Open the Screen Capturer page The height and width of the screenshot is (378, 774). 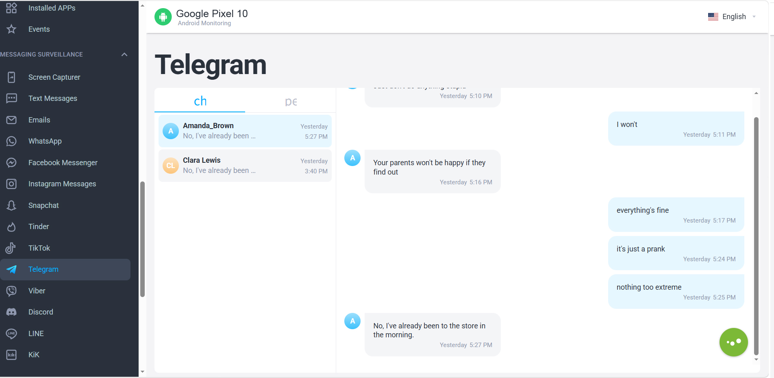pos(65,77)
